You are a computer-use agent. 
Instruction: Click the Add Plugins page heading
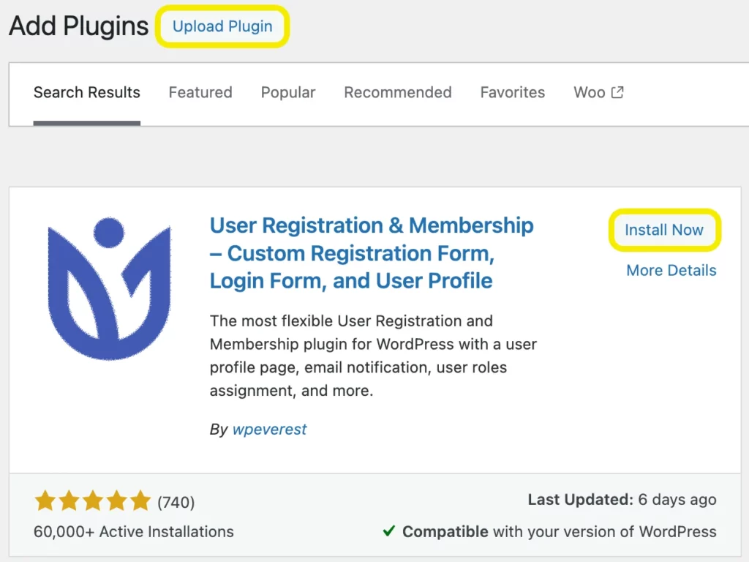pos(79,26)
